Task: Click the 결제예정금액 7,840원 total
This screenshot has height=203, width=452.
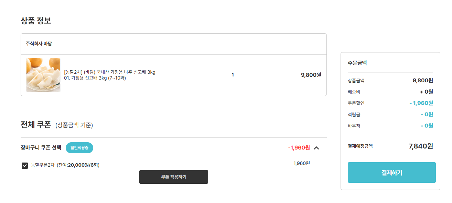Action: click(420, 146)
